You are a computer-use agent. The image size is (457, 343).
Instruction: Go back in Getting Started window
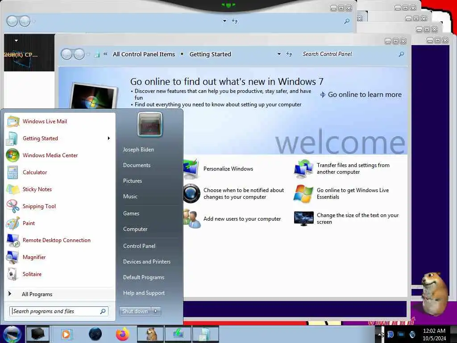coord(67,54)
